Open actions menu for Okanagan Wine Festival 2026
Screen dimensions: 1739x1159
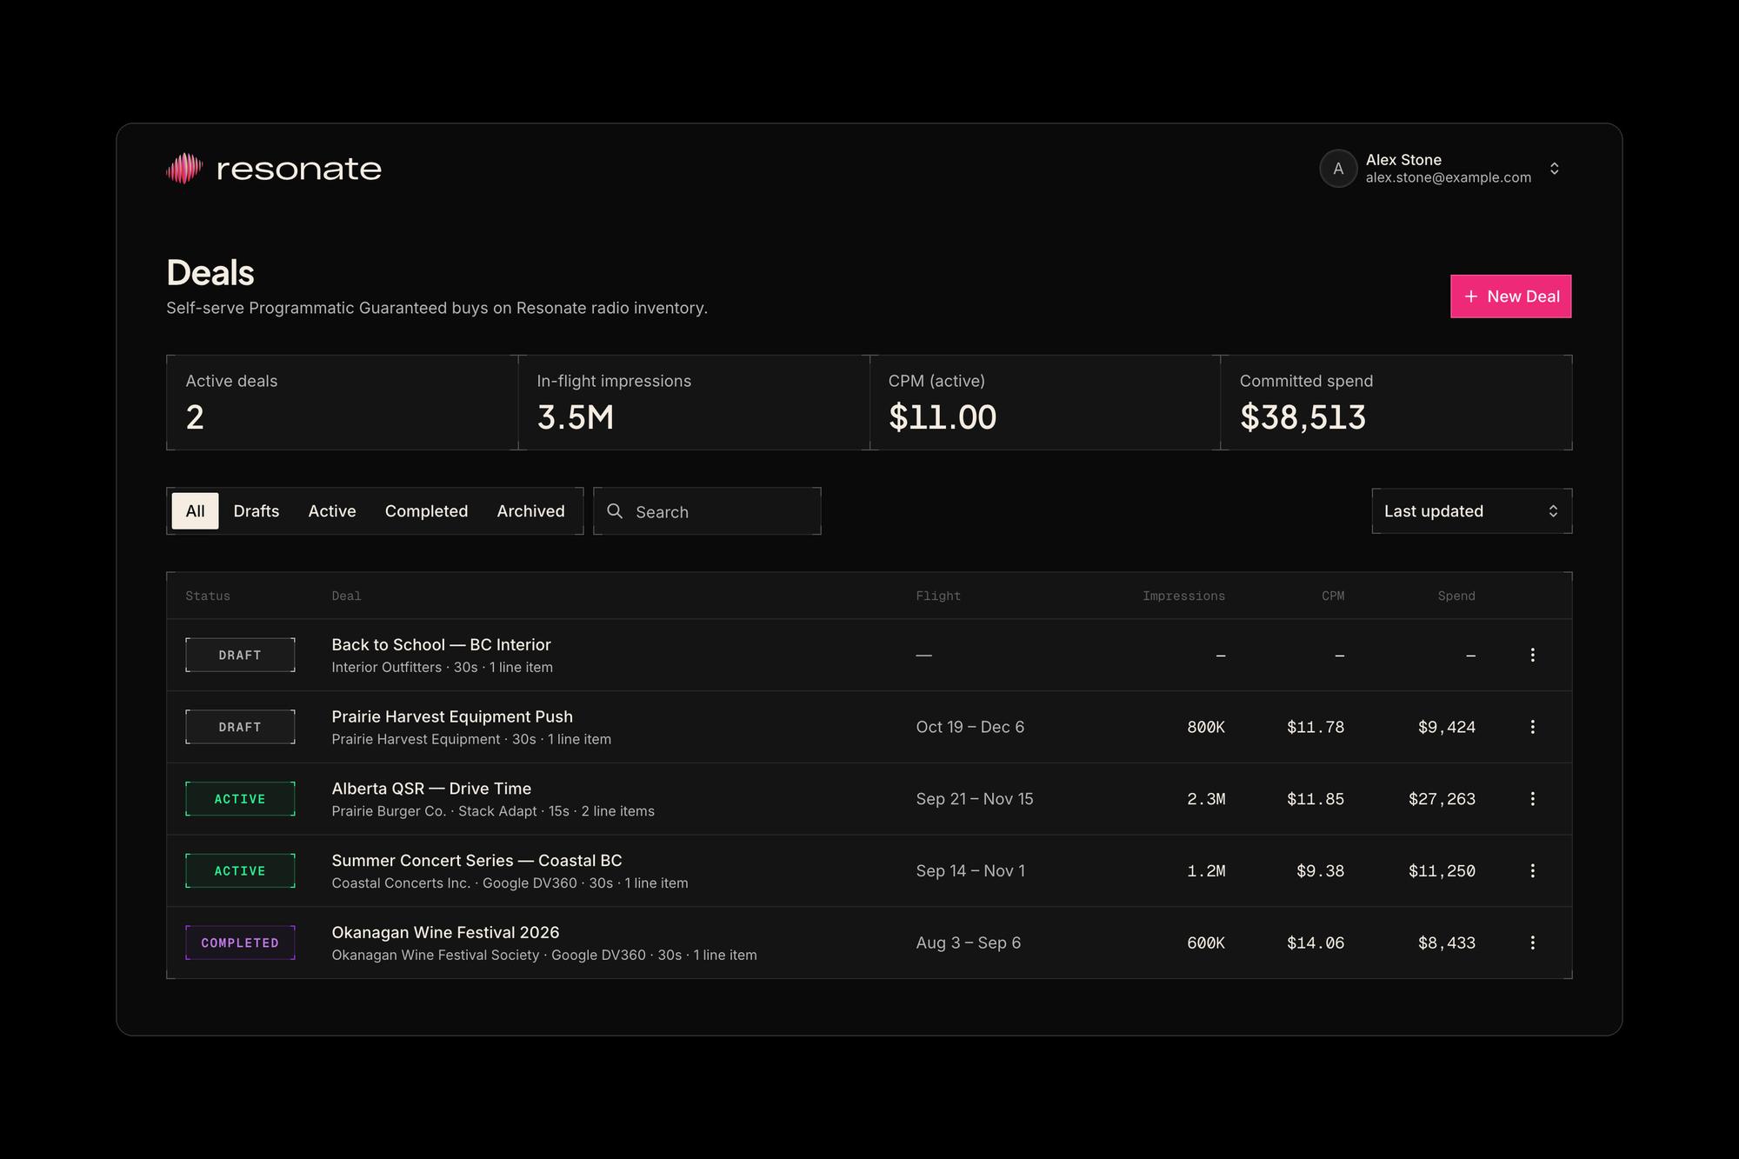1532,943
